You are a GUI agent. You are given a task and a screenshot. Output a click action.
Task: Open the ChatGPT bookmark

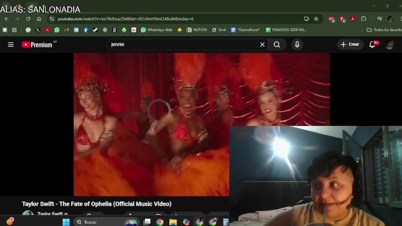coord(105,30)
